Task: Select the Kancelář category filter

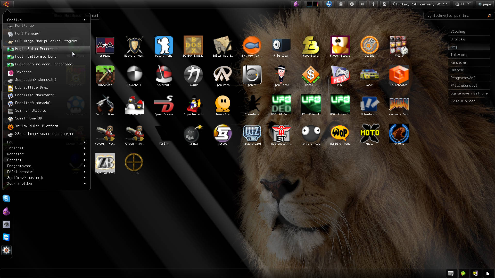Action: click(x=469, y=63)
